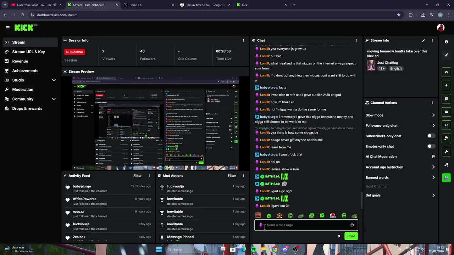Expand the Studio sidebar section
Screen dimensions: 454x255
coord(54,80)
